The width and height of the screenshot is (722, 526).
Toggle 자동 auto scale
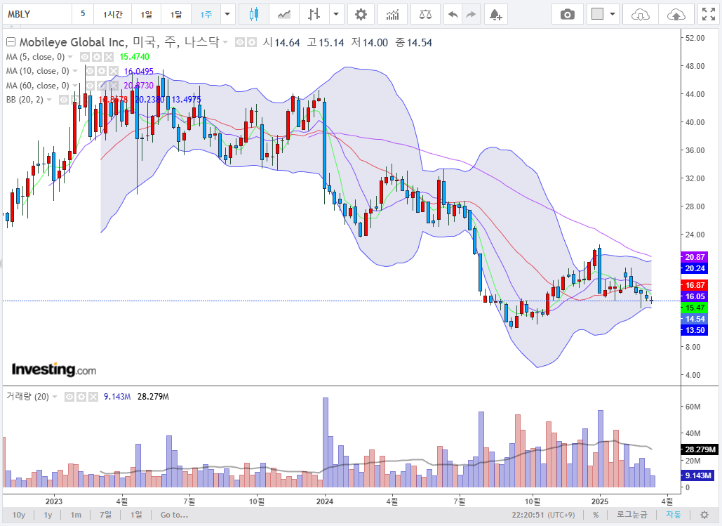coord(673,515)
